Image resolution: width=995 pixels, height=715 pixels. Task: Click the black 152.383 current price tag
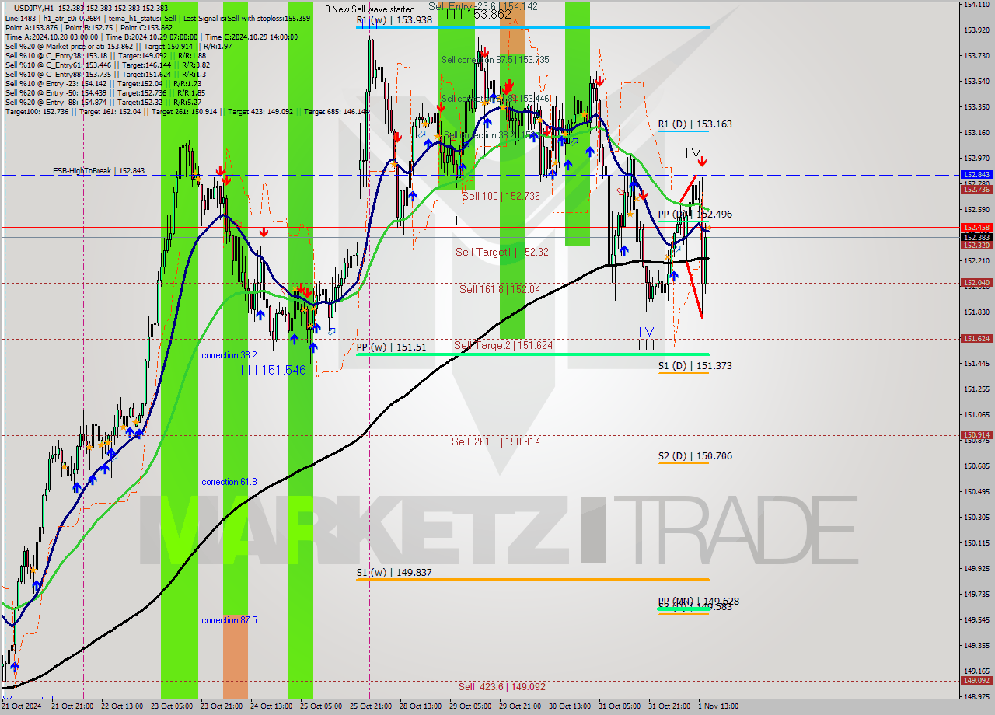click(976, 237)
